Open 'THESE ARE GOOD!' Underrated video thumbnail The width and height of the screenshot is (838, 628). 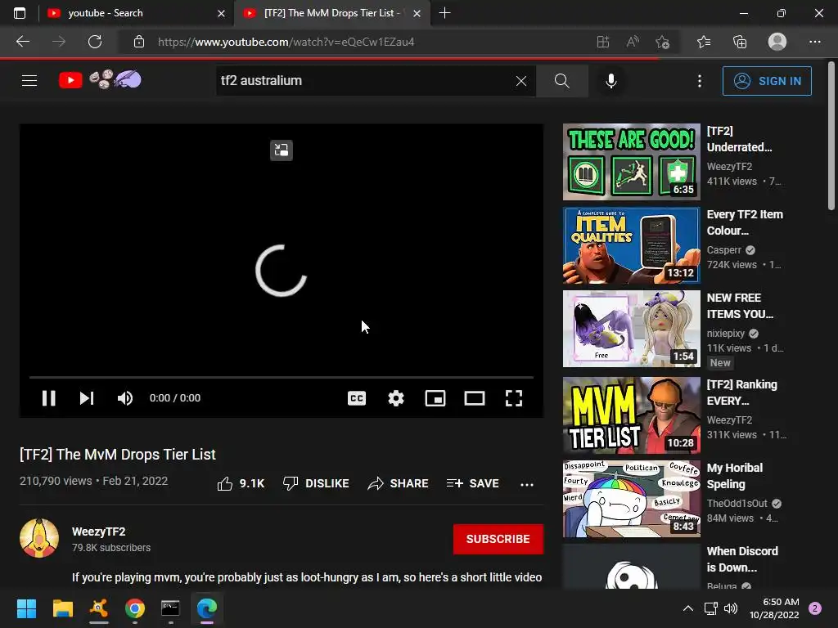pos(631,162)
